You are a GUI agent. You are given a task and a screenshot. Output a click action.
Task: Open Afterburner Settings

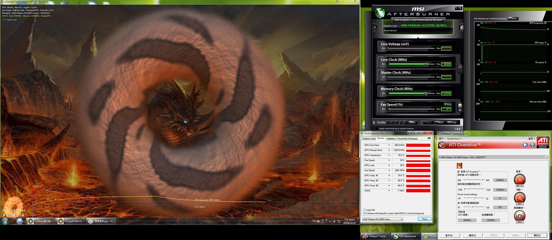(x=452, y=122)
